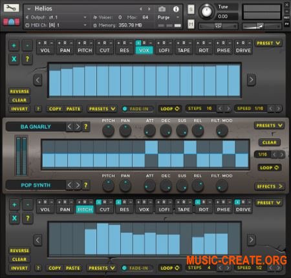Click bottom sequencer left scroll arrow
The width and height of the screenshot is (291, 278).
coord(38,240)
